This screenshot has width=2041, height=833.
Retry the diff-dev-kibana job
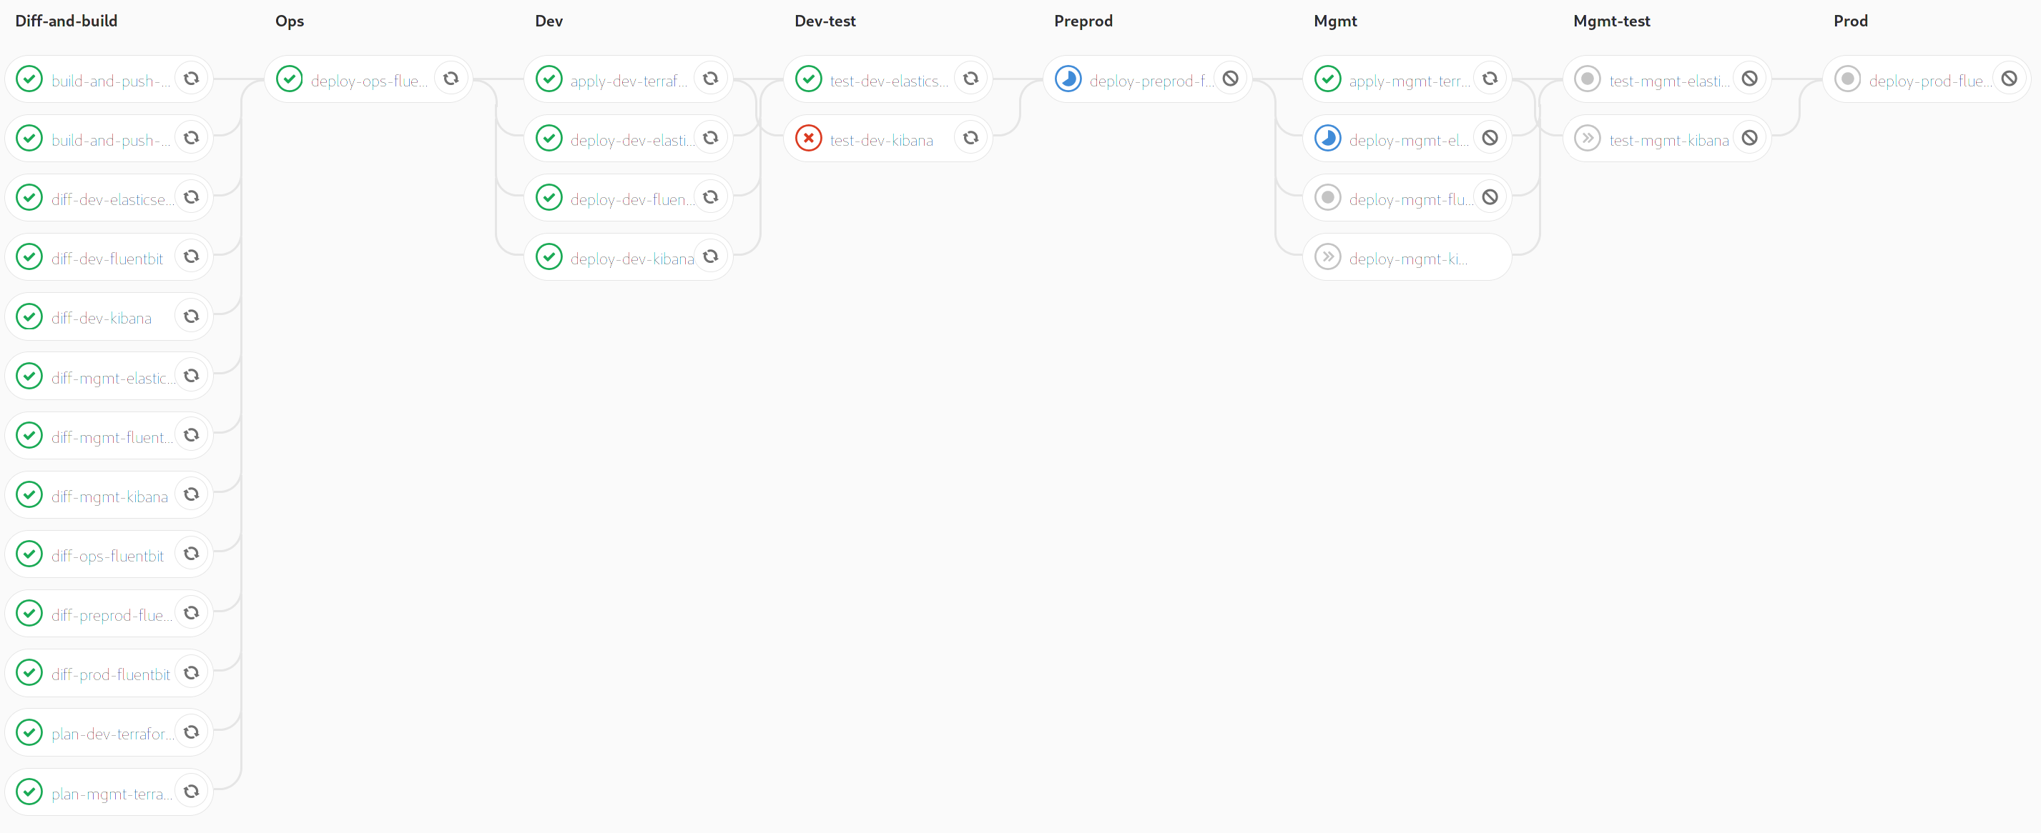coord(191,316)
